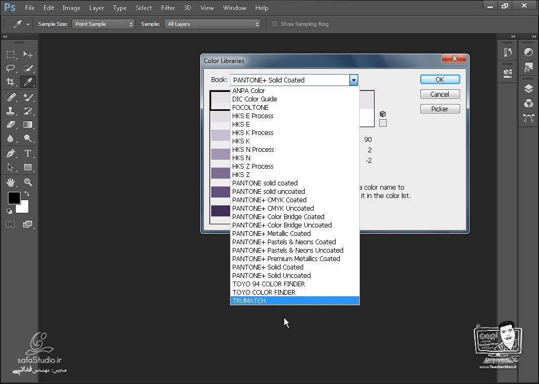Choose DIC Color Guide book

[x=295, y=99]
